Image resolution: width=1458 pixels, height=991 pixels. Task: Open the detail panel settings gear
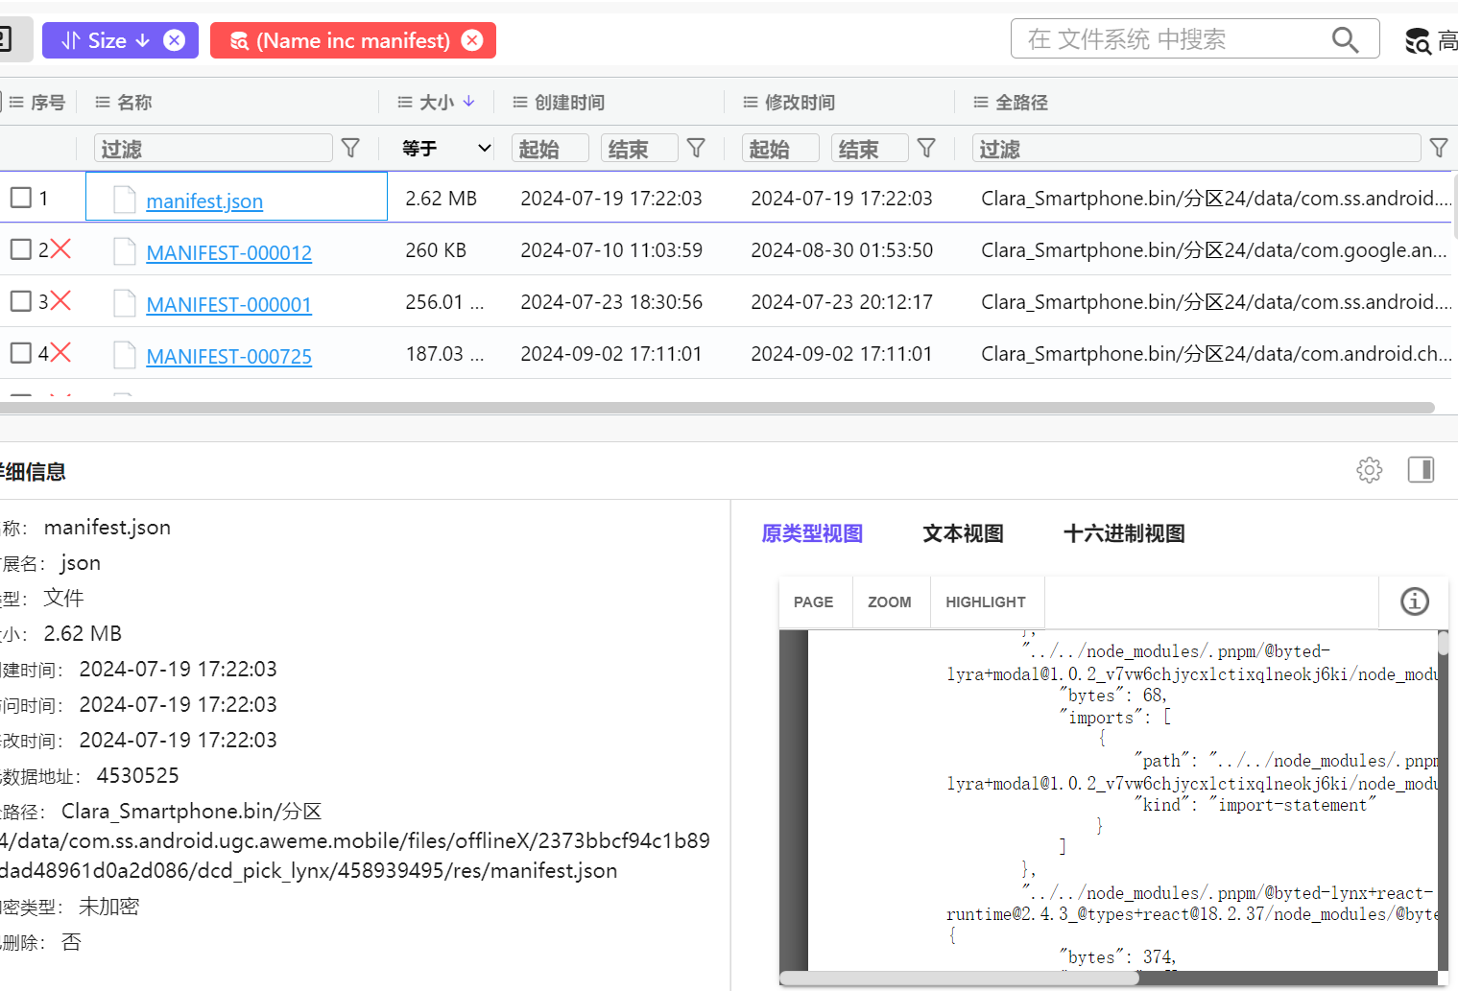click(1369, 470)
